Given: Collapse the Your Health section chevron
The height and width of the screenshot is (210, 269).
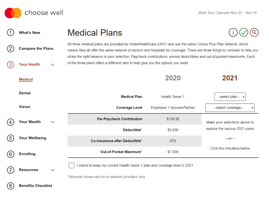Looking at the screenshot, I should click(52, 65).
